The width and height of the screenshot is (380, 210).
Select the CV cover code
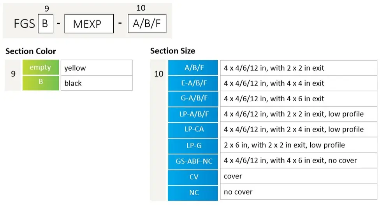[x=193, y=177]
